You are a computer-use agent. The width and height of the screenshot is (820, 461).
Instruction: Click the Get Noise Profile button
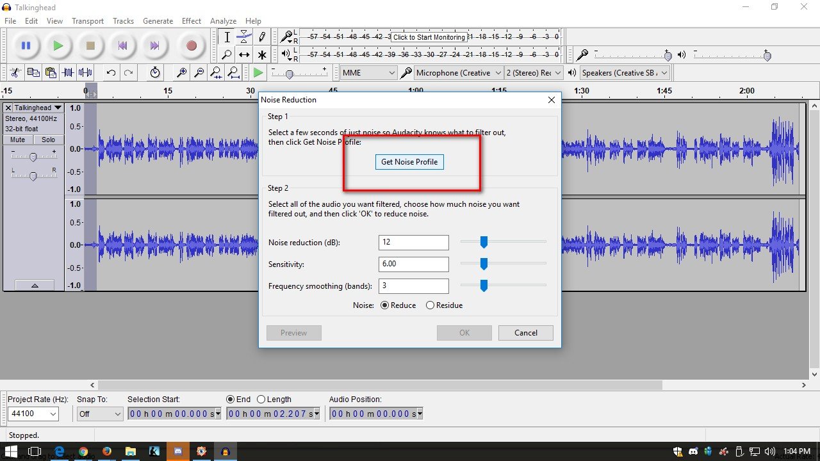pyautogui.click(x=409, y=162)
